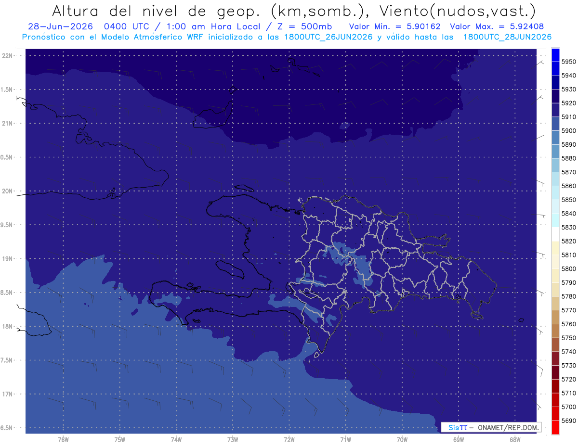Image resolution: width=578 pixels, height=446 pixels.
Task: Click the 21N latitude label
Action: point(8,124)
